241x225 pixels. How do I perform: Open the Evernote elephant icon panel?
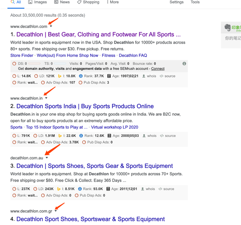[x=228, y=27]
